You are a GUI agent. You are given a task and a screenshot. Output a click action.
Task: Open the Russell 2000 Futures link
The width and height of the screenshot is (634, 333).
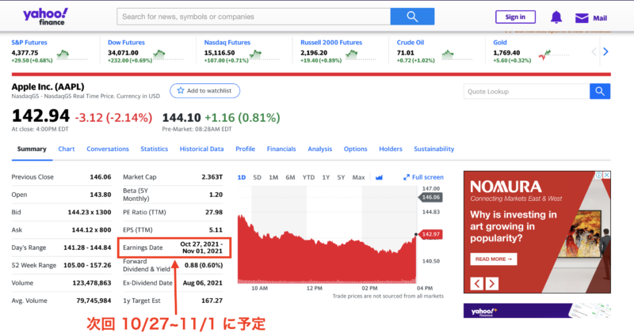tap(331, 43)
